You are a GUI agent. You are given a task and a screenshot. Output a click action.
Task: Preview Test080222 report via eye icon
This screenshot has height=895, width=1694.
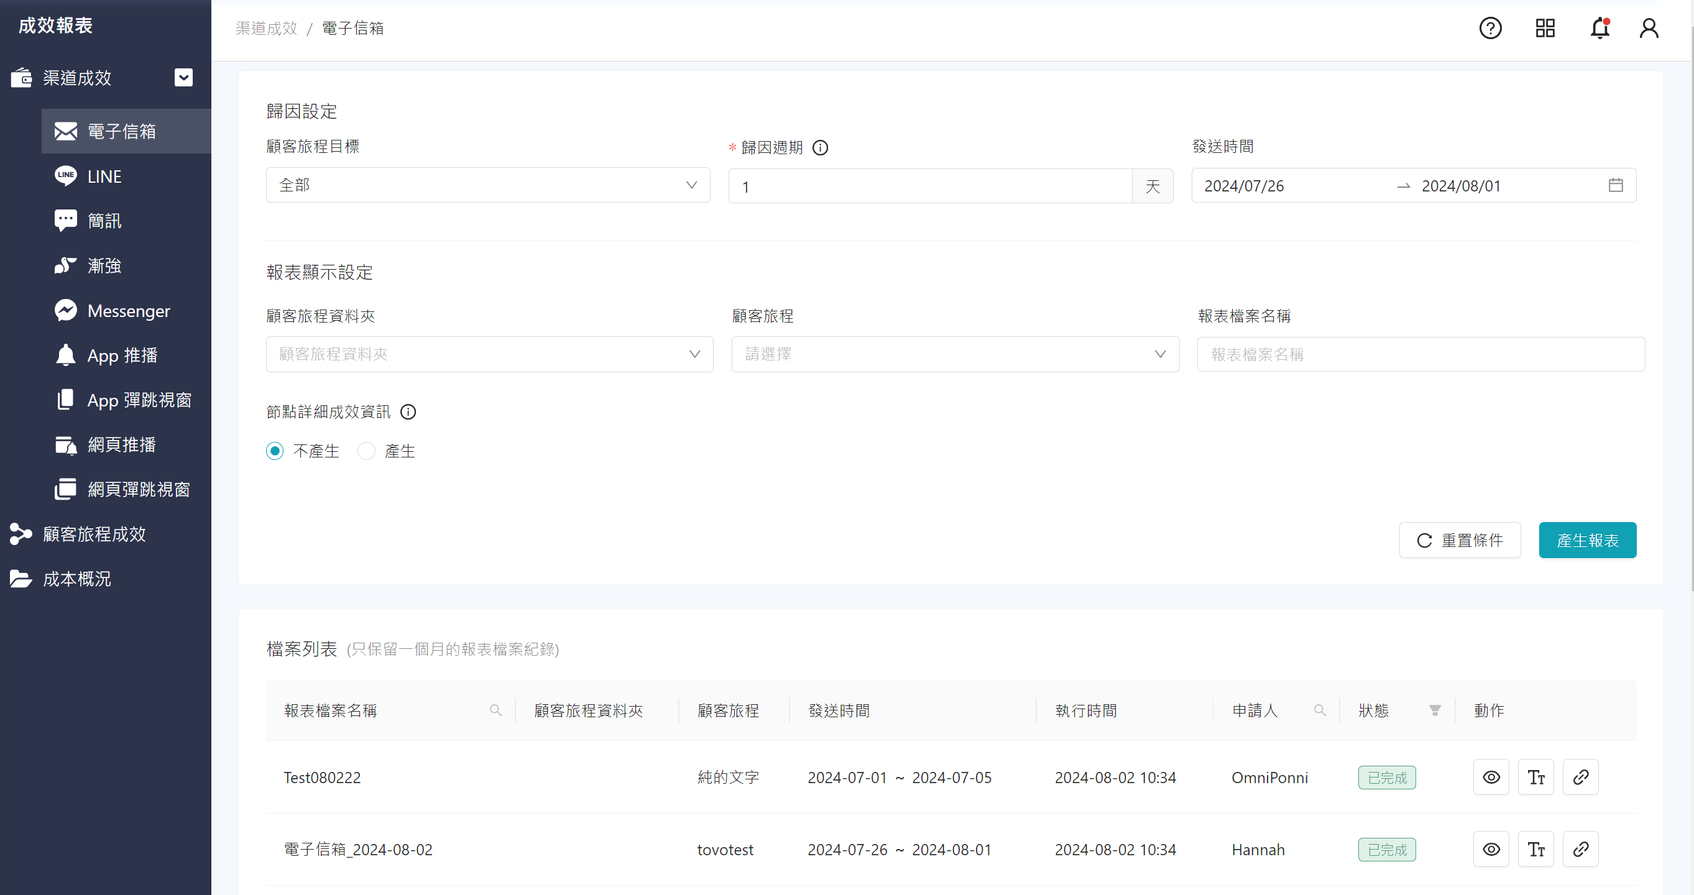1491,778
